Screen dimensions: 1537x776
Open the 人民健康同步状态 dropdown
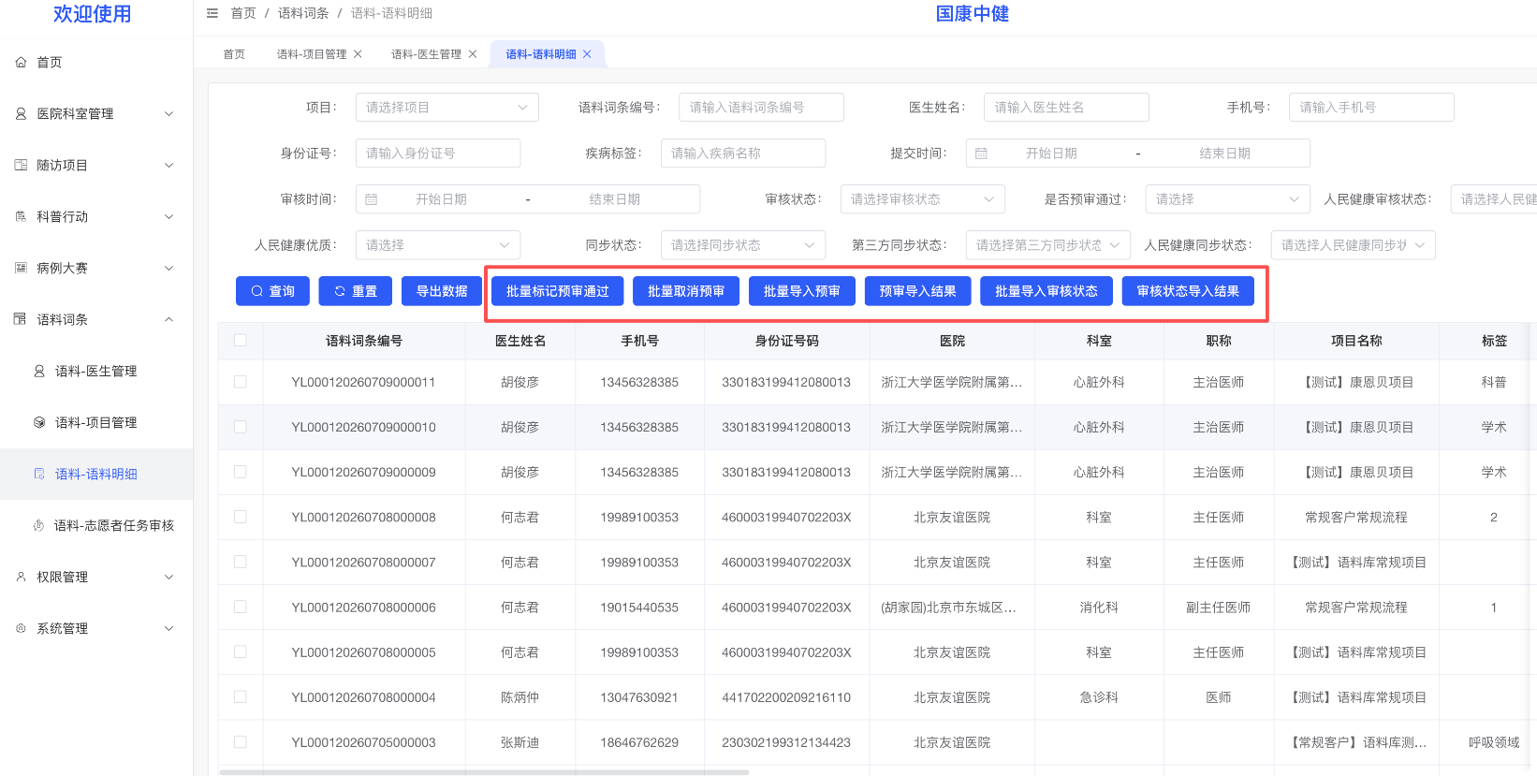pos(1353,244)
